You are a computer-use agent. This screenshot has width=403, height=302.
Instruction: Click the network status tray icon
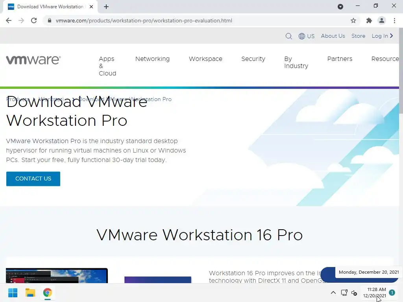click(344, 293)
